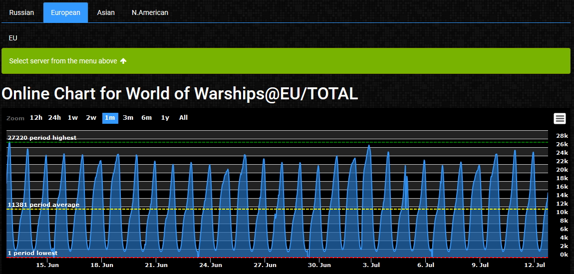Click the '12. Jul' date axis label
Screen dimensions: 574x274
click(x=535, y=265)
